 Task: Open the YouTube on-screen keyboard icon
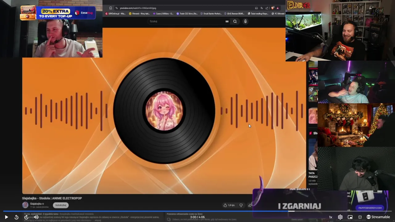[227, 21]
